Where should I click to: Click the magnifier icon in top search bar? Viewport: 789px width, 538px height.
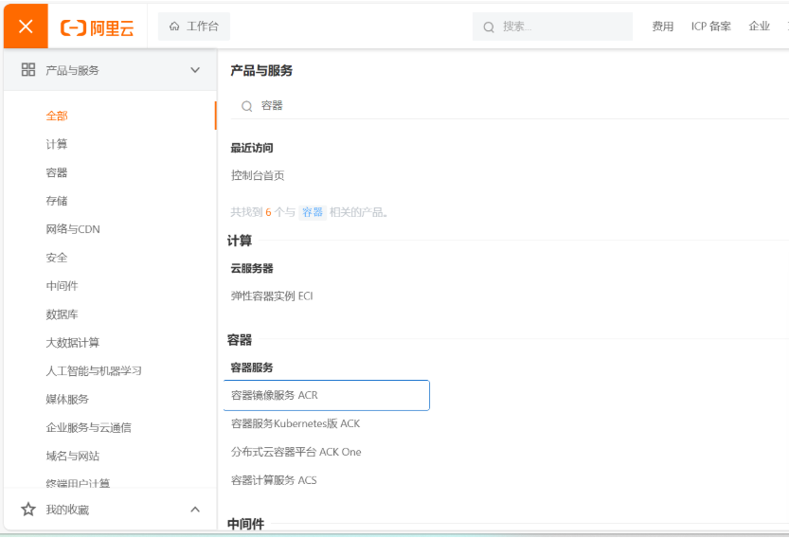pyautogui.click(x=489, y=27)
